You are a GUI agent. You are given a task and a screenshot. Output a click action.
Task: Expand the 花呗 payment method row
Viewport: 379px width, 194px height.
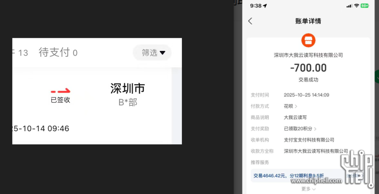pos(291,106)
